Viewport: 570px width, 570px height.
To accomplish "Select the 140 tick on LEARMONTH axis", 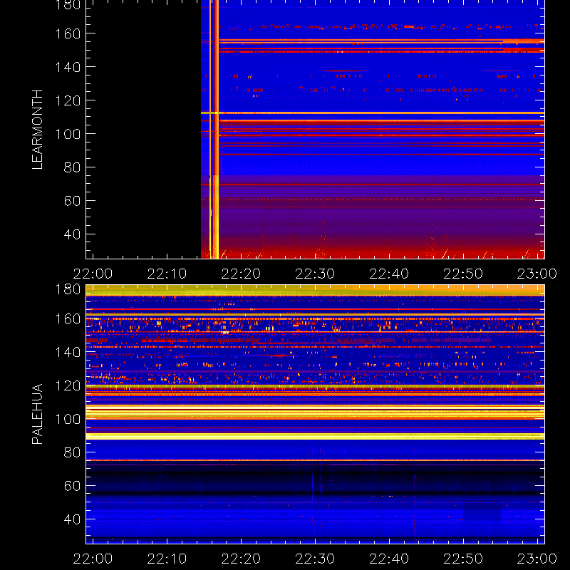I will click(x=68, y=67).
